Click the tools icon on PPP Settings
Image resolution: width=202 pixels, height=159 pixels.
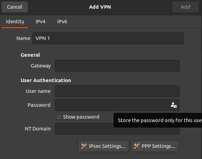(137, 146)
